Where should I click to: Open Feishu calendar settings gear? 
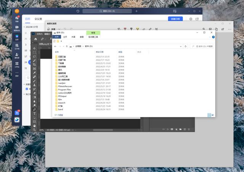(x=191, y=19)
